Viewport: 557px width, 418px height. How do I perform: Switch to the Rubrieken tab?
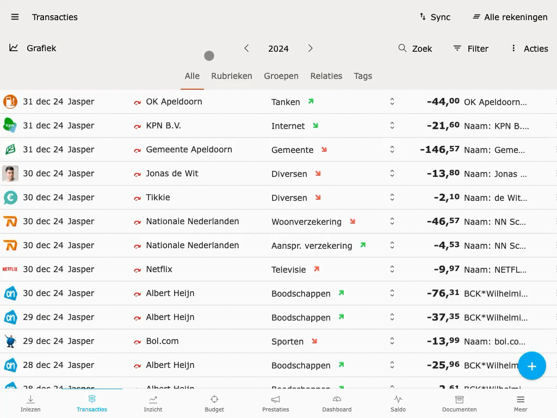[232, 76]
